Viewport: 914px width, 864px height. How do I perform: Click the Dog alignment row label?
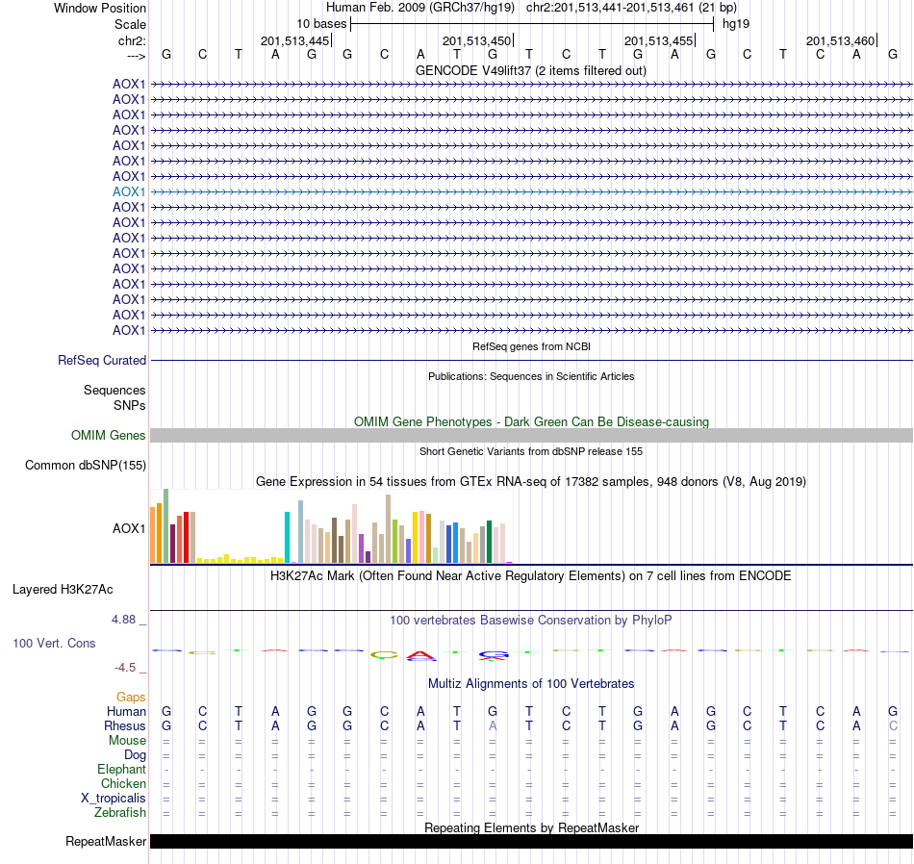point(135,755)
